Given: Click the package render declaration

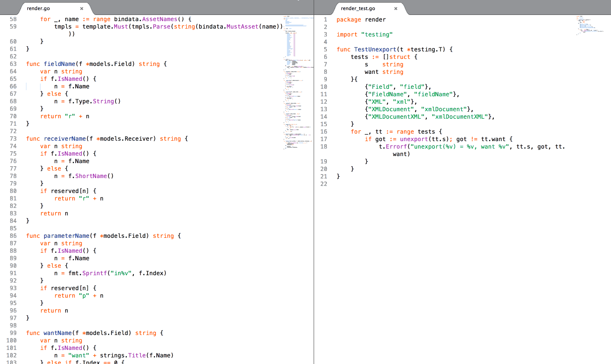Looking at the screenshot, I should coord(362,19).
